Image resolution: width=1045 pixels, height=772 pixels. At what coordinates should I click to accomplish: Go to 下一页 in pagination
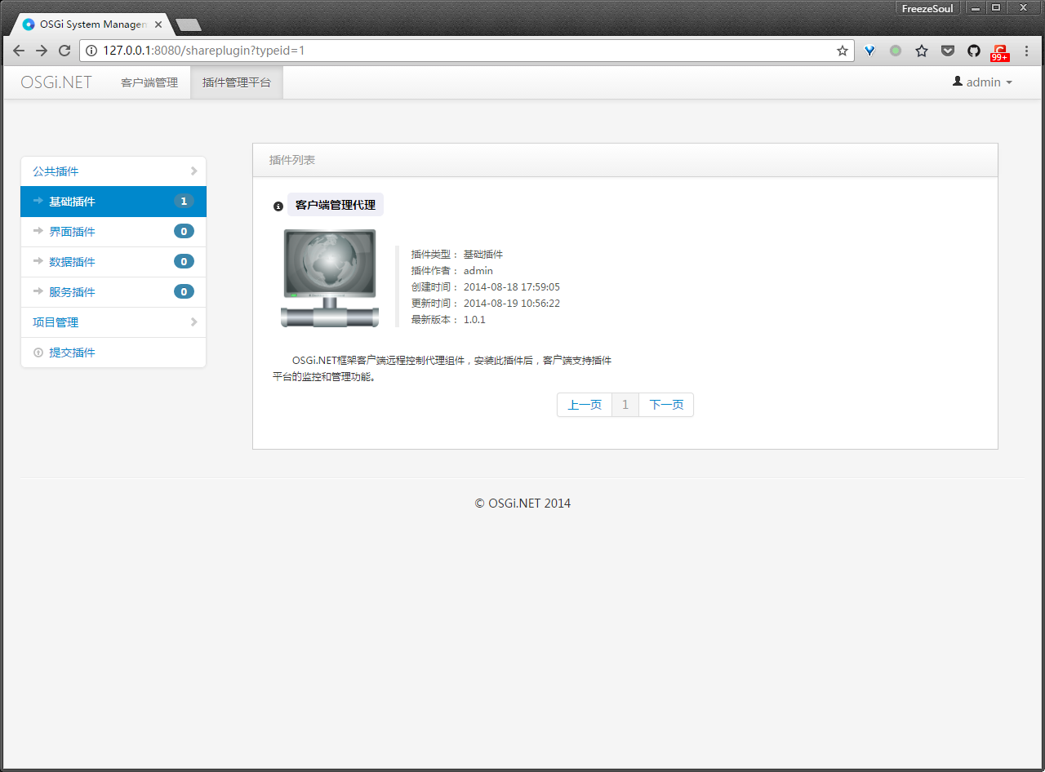pyautogui.click(x=666, y=405)
